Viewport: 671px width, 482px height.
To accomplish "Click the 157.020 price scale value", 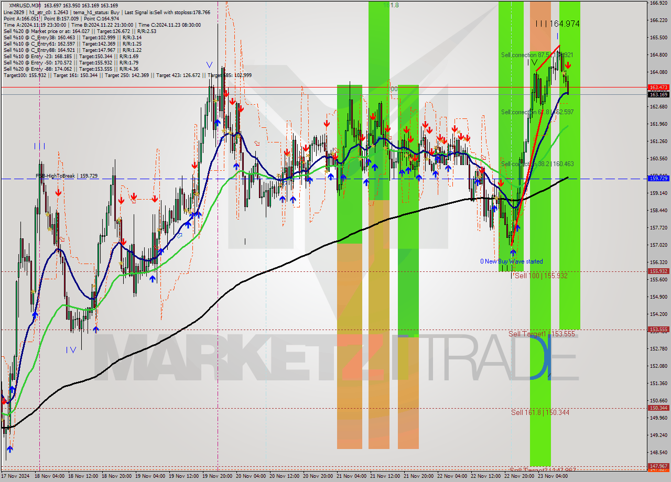I will 658,245.
